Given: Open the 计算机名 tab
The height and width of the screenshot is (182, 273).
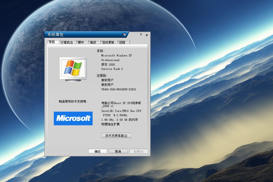Looking at the screenshot, I should [68, 42].
